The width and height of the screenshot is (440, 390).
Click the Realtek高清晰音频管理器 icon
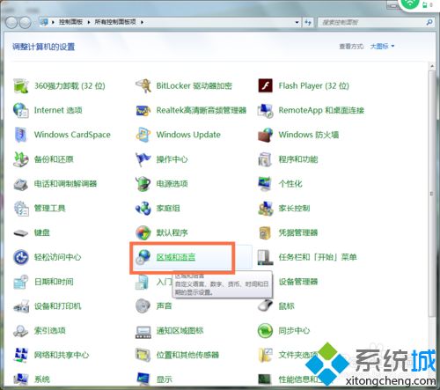point(143,110)
